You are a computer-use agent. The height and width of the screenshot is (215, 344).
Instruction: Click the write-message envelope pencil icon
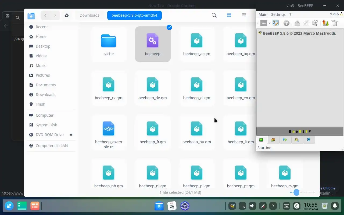[x=306, y=23]
